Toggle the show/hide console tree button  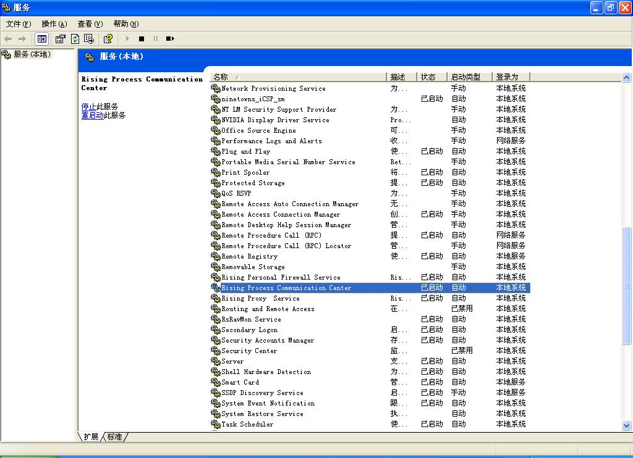coord(41,39)
